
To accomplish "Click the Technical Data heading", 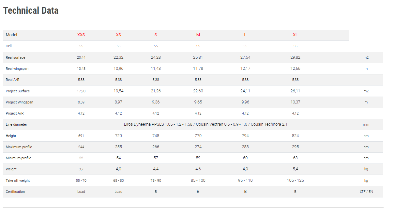I will (x=31, y=10).
